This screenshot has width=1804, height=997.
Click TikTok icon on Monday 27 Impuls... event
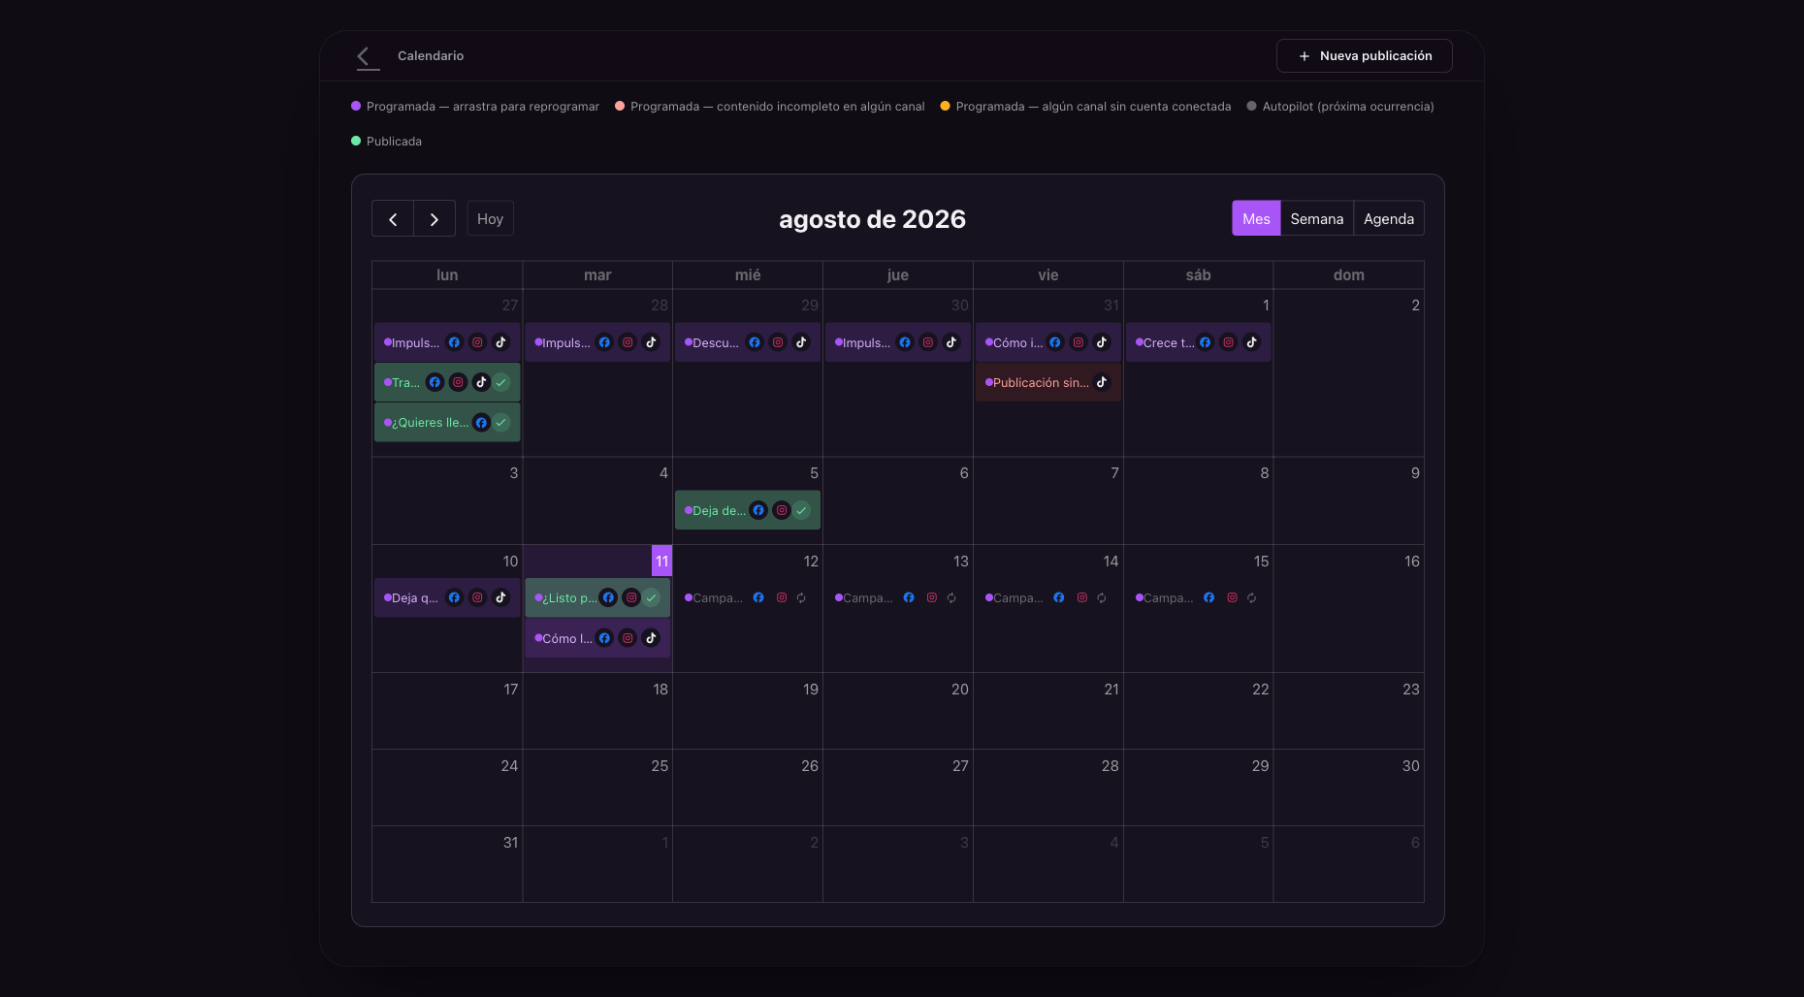tap(500, 342)
